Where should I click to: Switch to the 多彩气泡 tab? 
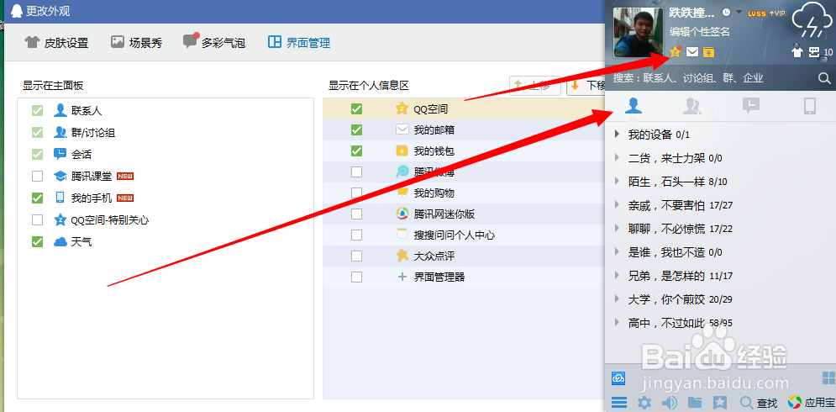point(213,42)
